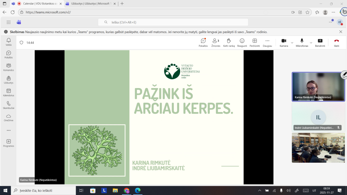Viewport: 347px width, 195px height.
Task: Open Kalendorius in the left sidebar
Action: [x=9, y=92]
